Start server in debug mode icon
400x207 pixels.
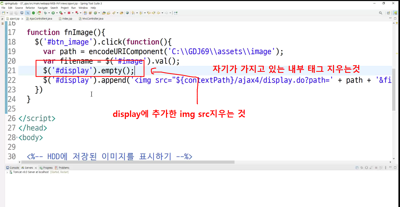click(362, 168)
